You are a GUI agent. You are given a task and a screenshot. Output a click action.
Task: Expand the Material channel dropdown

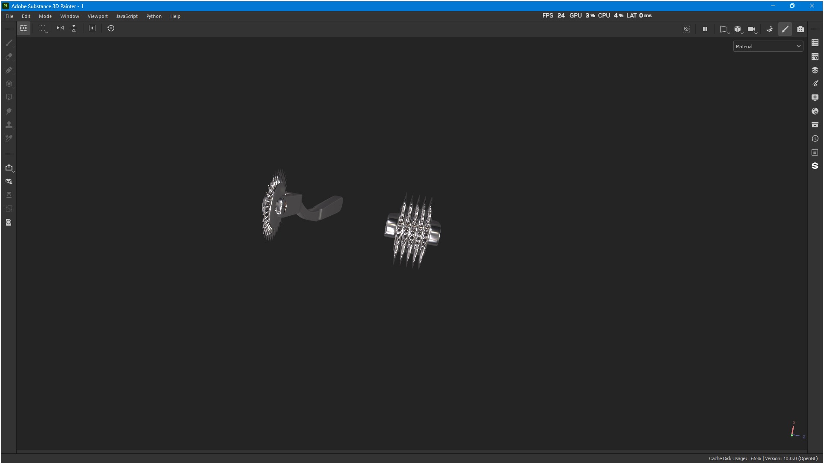[768, 47]
